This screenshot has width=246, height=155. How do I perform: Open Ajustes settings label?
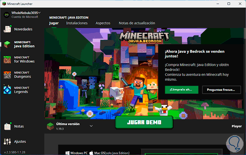pyautogui.click(x=20, y=142)
